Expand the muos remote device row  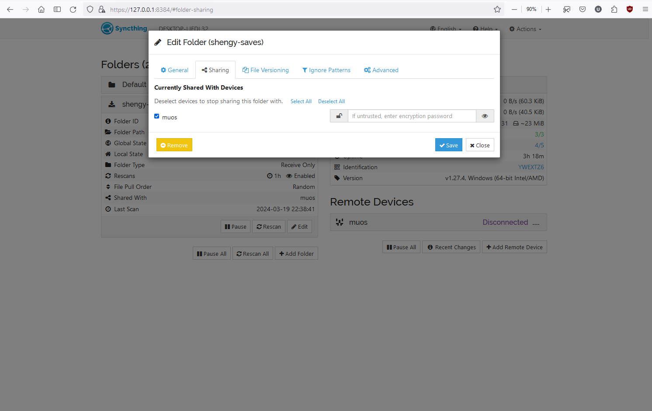click(438, 222)
